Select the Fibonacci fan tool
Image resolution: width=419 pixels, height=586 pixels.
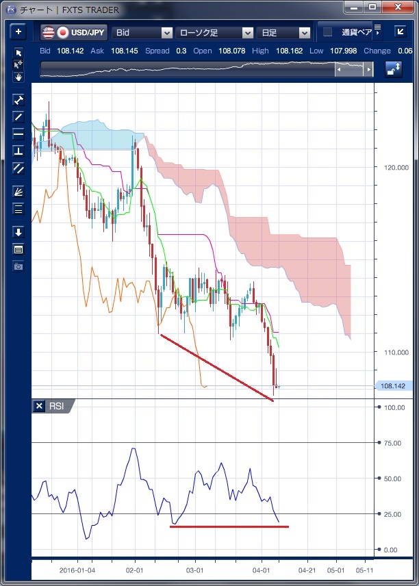pyautogui.click(x=18, y=192)
